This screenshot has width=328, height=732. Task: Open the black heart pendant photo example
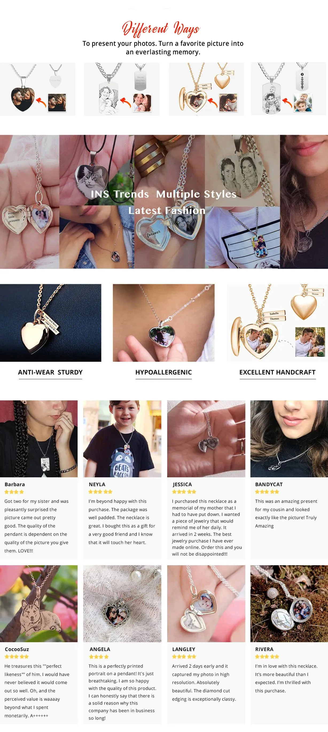pos(37,89)
